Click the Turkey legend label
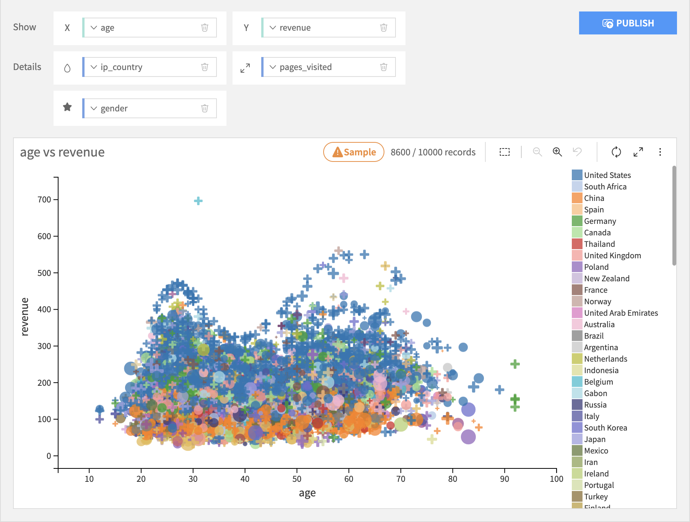 pyautogui.click(x=596, y=497)
